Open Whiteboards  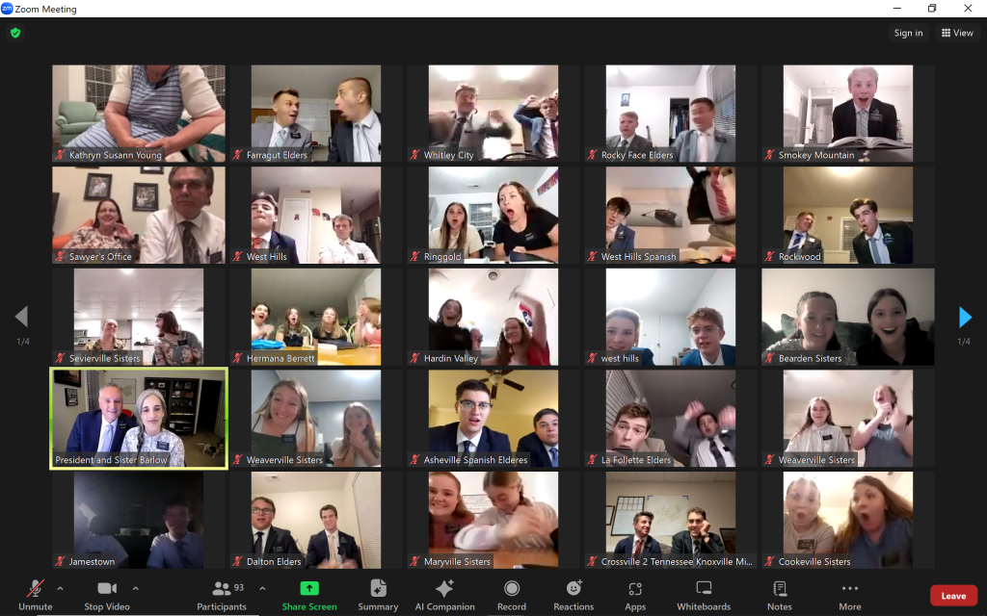704,594
